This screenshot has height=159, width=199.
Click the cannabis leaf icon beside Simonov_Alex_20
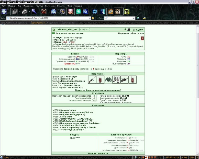(54, 30)
